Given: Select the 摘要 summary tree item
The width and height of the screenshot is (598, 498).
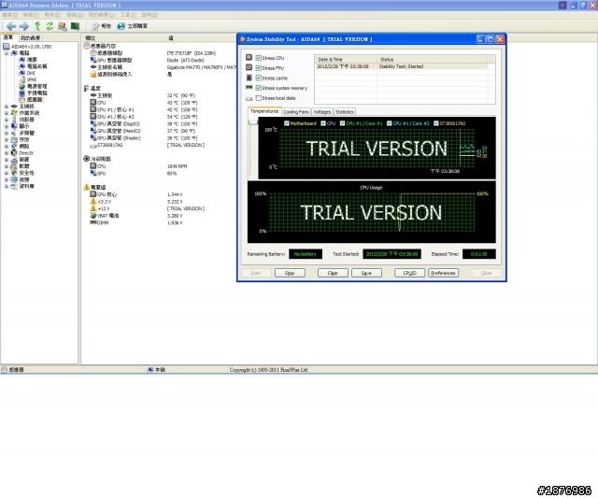Looking at the screenshot, I should (32, 60).
